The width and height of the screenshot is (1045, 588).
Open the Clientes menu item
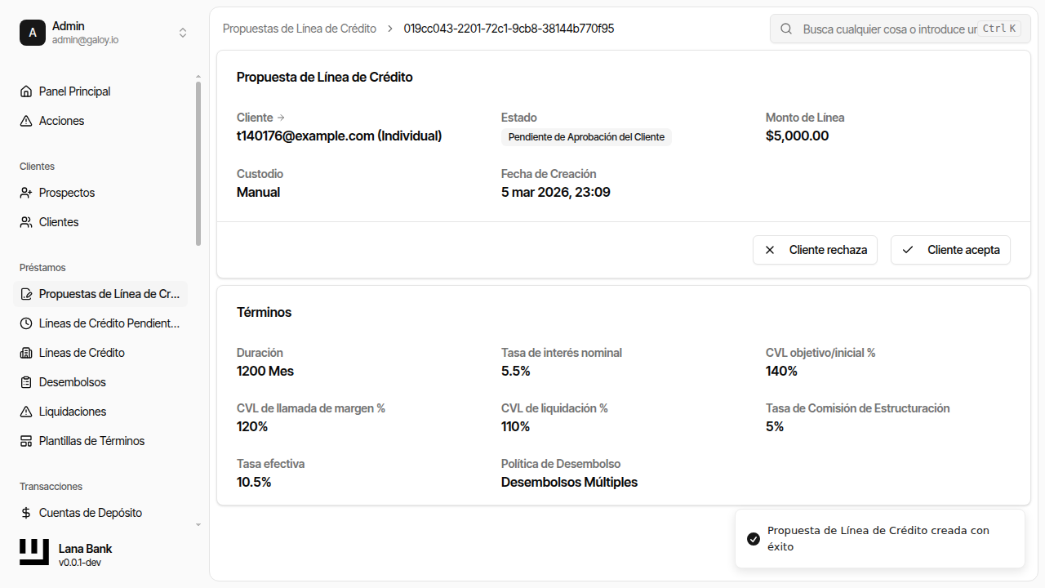59,222
